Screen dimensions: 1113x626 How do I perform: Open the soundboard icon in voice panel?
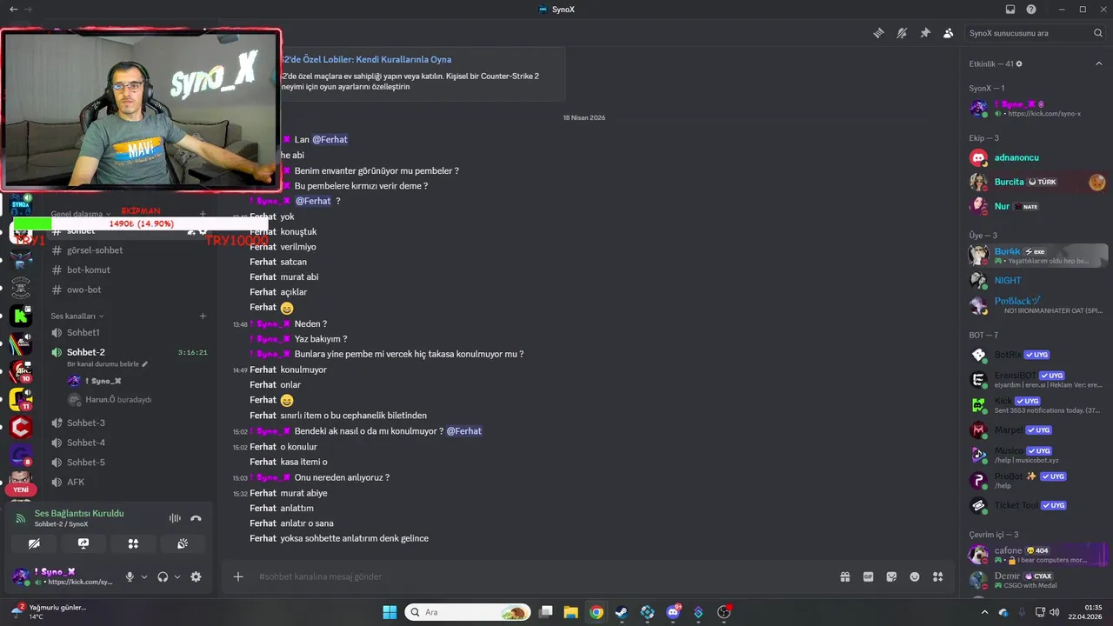click(183, 543)
